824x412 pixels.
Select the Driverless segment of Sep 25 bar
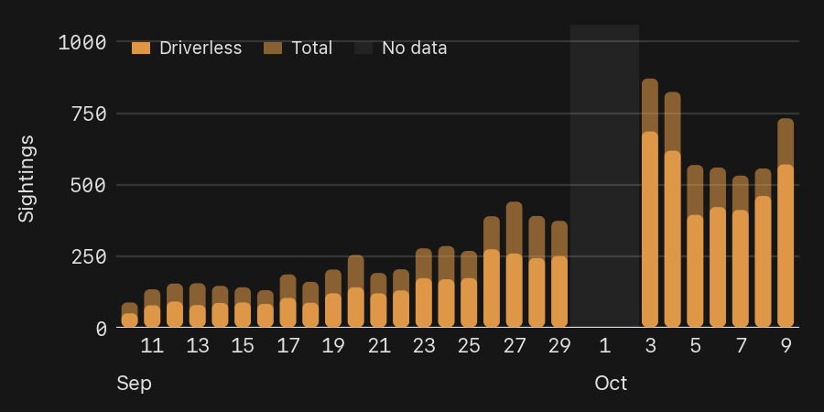click(470, 303)
